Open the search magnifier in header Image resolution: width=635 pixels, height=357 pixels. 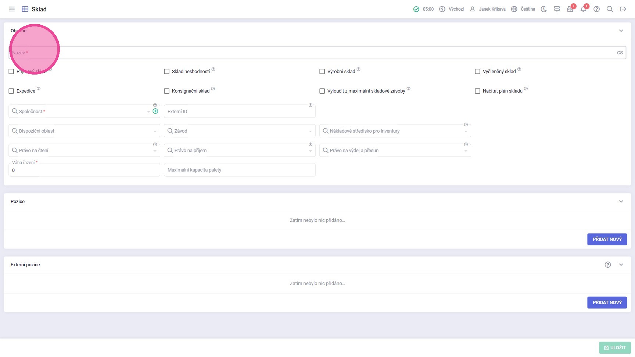pyautogui.click(x=610, y=9)
